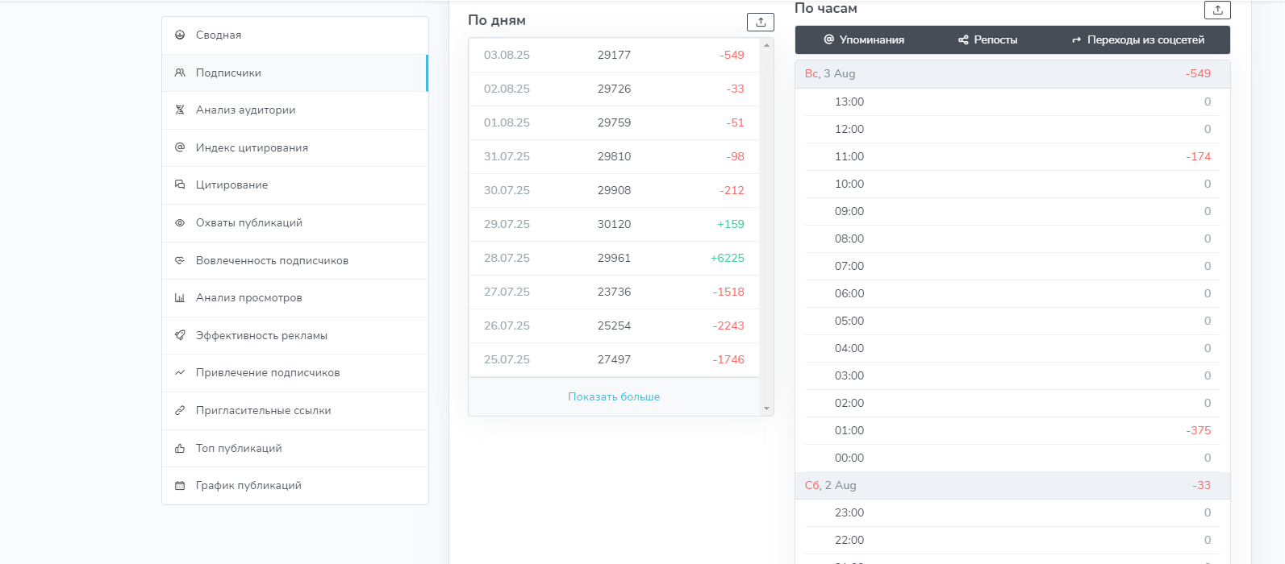Image resolution: width=1285 pixels, height=564 pixels.
Task: Click the handshake icon beside Вовлеченность подписчиков
Action: click(180, 260)
